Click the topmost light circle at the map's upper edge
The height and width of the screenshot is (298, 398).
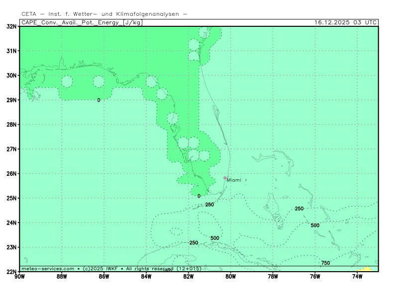[x=204, y=33]
